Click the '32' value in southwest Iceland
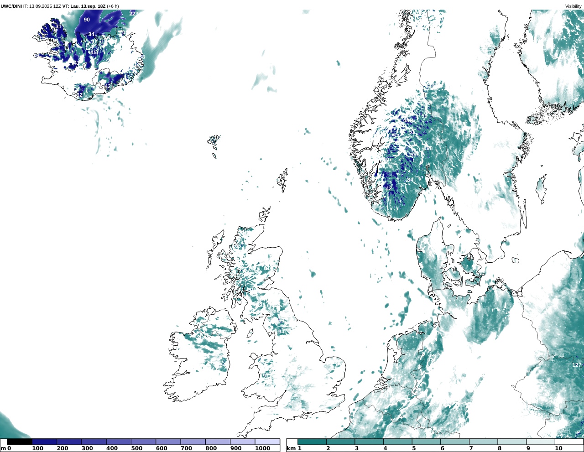Image resolution: width=584 pixels, height=452 pixels. [79, 95]
